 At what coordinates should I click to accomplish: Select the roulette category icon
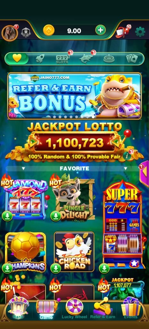pos(109,59)
